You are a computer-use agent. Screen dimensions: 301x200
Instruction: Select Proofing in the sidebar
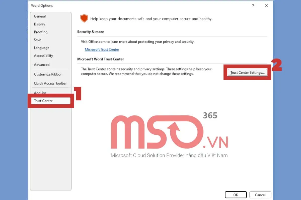(x=41, y=32)
